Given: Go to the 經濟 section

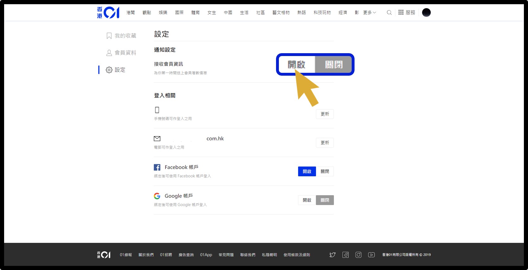Looking at the screenshot, I should pos(343,13).
